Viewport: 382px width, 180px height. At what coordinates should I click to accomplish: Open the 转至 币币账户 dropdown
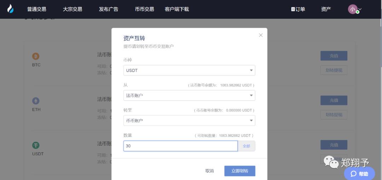pyautogui.click(x=189, y=120)
